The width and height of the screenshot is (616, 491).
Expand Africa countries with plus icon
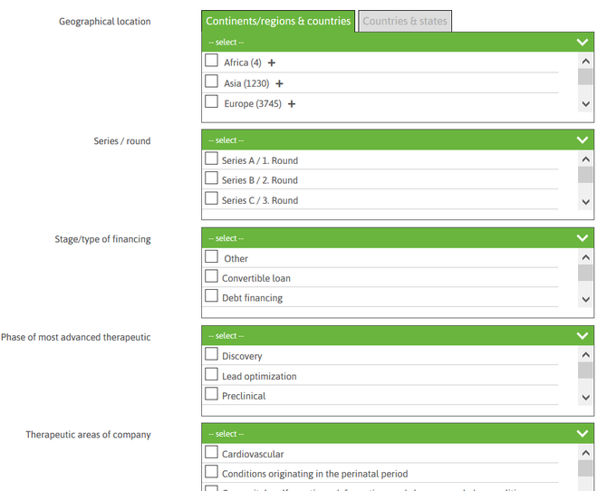[272, 63]
